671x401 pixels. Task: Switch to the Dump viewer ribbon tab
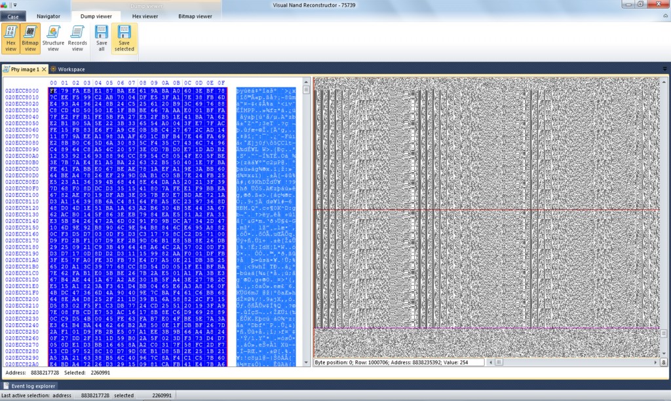click(x=96, y=16)
